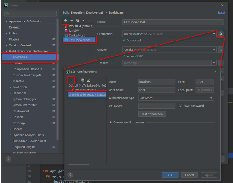This screenshot has width=233, height=183.
Task: Click the Port input field
Action: (204, 82)
